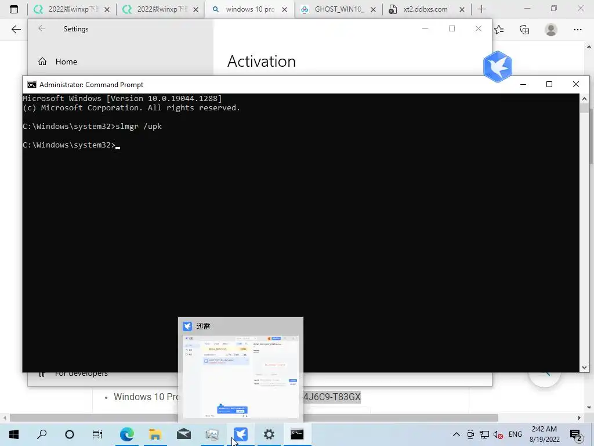The height and width of the screenshot is (446, 594).
Task: Minimize the Settings window
Action: point(425,28)
